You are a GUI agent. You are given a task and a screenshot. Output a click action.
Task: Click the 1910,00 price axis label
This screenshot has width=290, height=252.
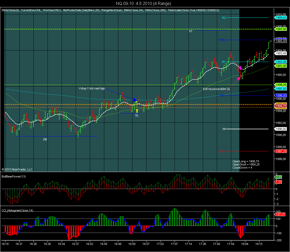coord(281,14)
